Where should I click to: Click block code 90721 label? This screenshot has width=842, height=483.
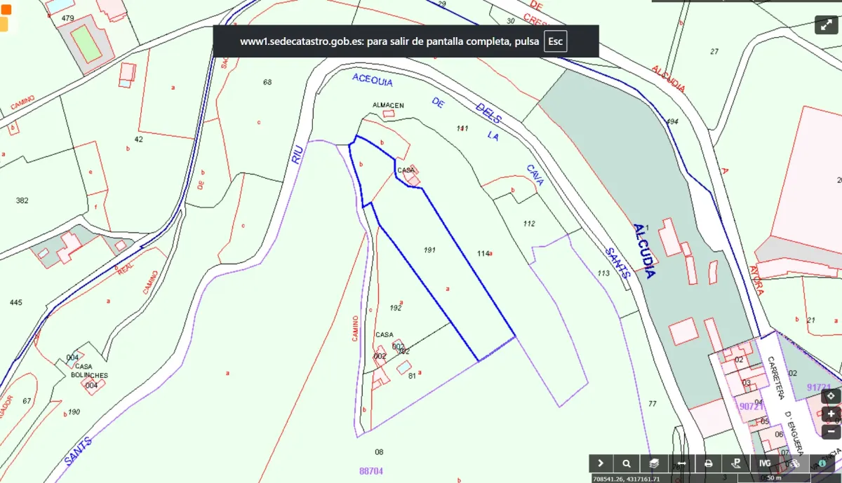tap(749, 406)
